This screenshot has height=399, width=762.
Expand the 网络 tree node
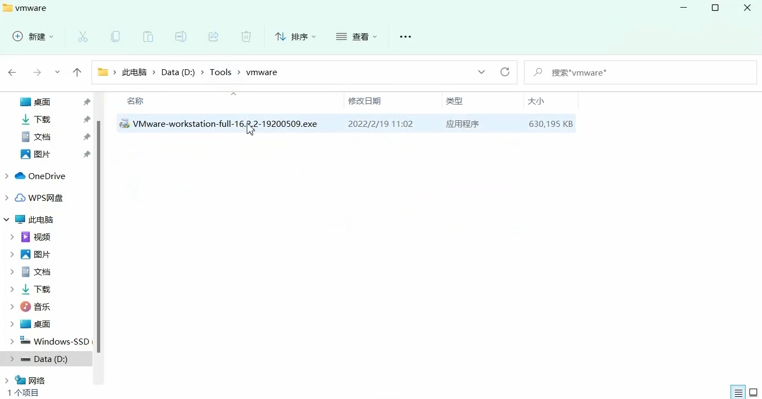(7, 381)
